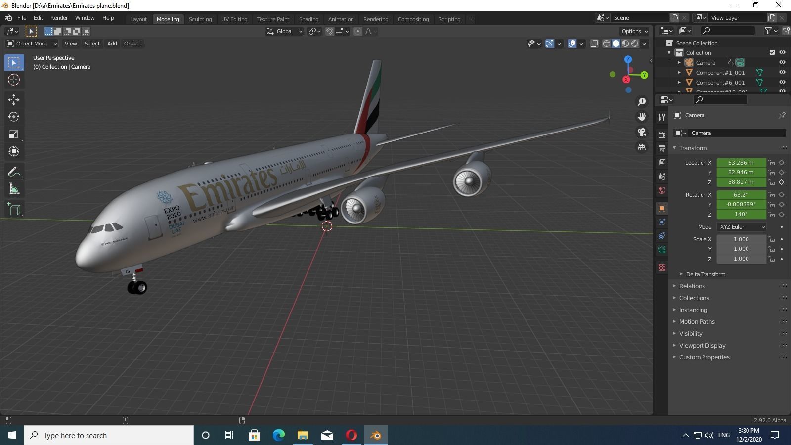
Task: Switch orthographic/perspective grid icon
Action: (642, 147)
